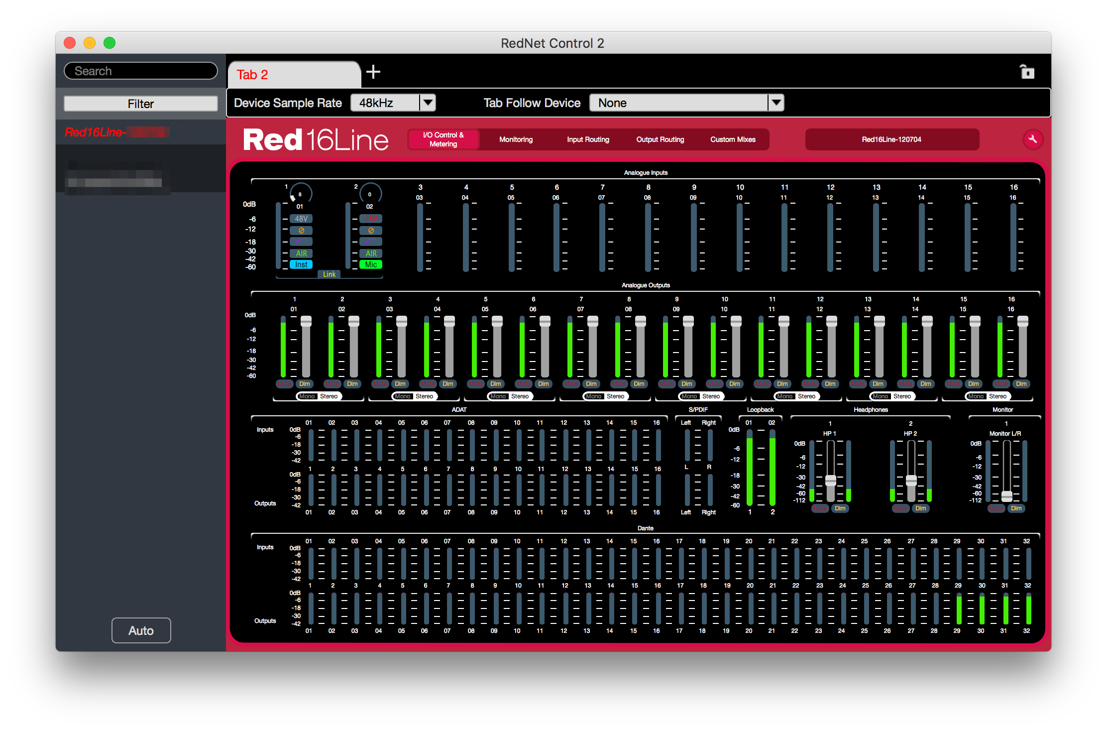Image resolution: width=1107 pixels, height=731 pixels.
Task: Mute analogue output 2
Action: 332,384
